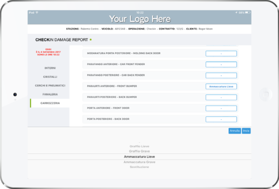Image resolution: width=279 pixels, height=189 pixels.
Task: Open the Cristalli section
Action: pyautogui.click(x=50, y=77)
